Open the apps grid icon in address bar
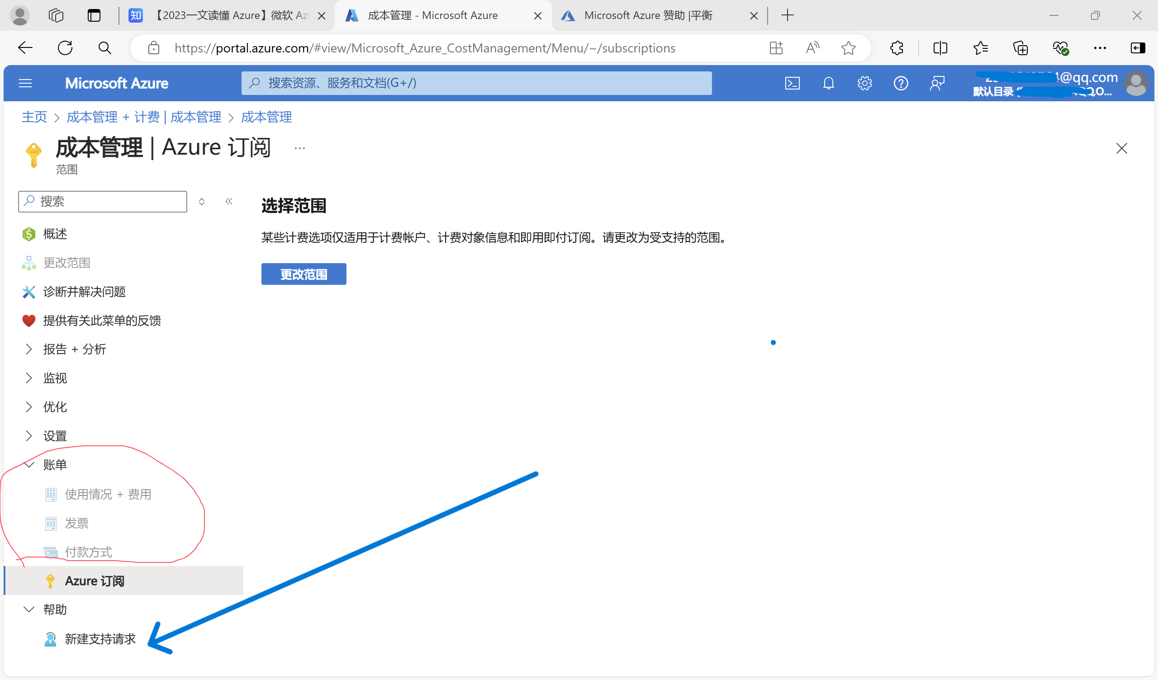The height and width of the screenshot is (680, 1158). tap(776, 48)
